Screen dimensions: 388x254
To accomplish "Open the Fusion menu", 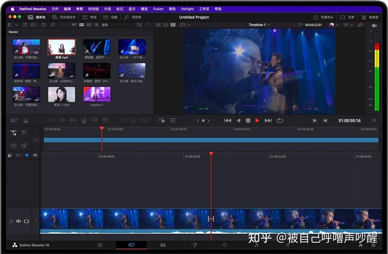I will point(158,9).
